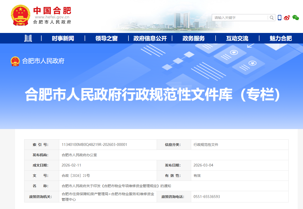Select the 发布机构 value 合肥市人民政府办公室
Image resolution: width=303 pixels, height=209 pixels.
[79, 155]
